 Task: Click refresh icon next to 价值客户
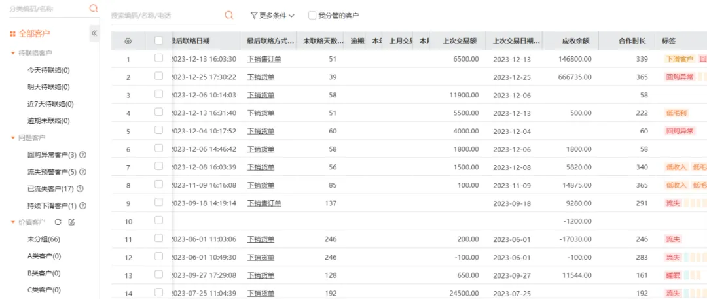pyautogui.click(x=58, y=222)
